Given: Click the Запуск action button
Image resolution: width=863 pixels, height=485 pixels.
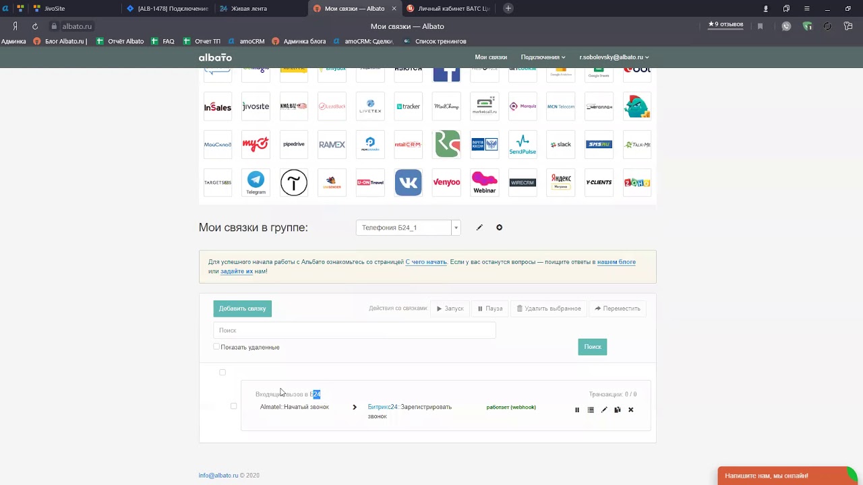Looking at the screenshot, I should pos(450,309).
